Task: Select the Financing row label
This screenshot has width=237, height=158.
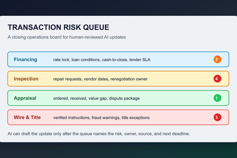Action: click(x=25, y=60)
